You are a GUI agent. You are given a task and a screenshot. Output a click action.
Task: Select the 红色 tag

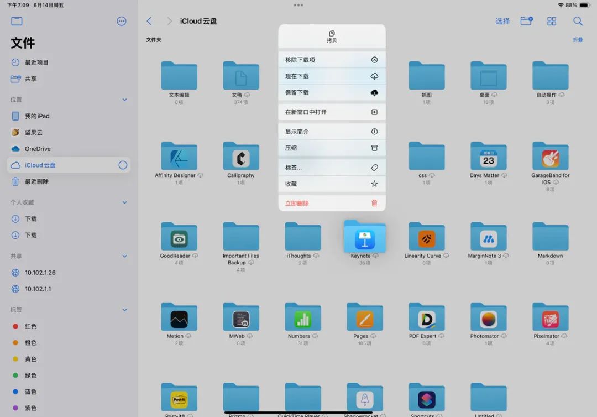(30, 326)
